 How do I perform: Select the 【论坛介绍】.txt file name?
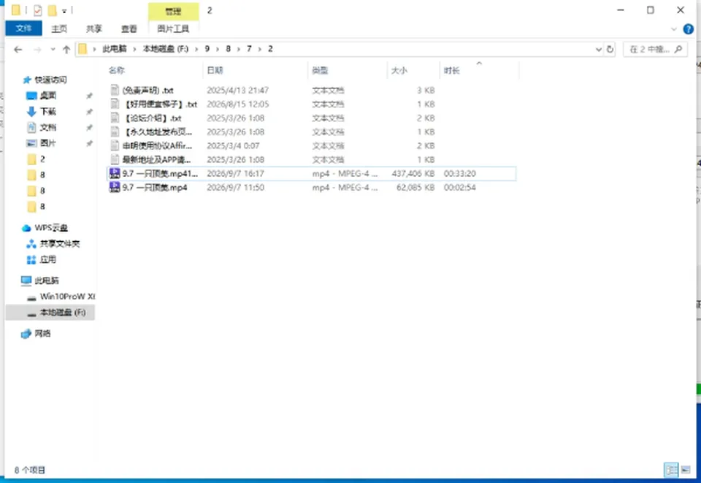point(152,118)
